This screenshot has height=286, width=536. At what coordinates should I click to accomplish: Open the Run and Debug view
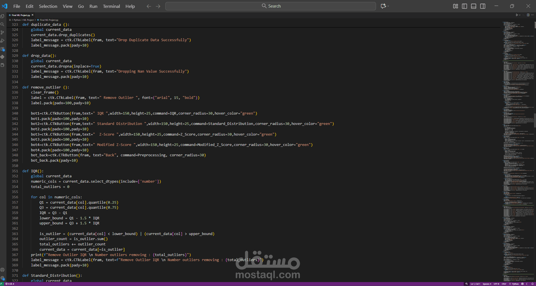3,41
